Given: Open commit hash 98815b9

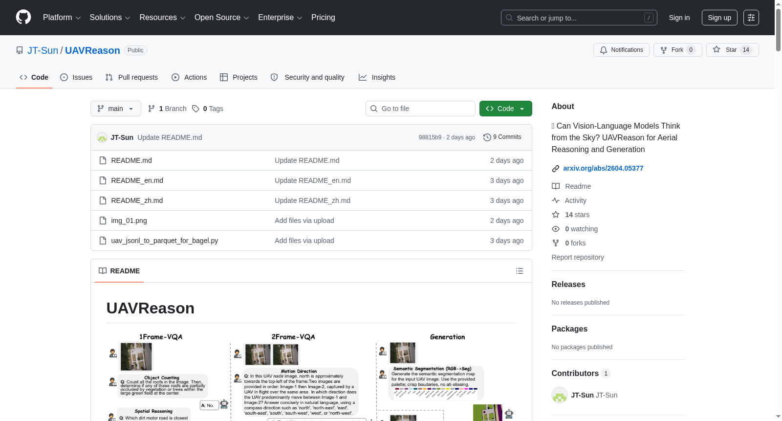Looking at the screenshot, I should click(x=430, y=137).
